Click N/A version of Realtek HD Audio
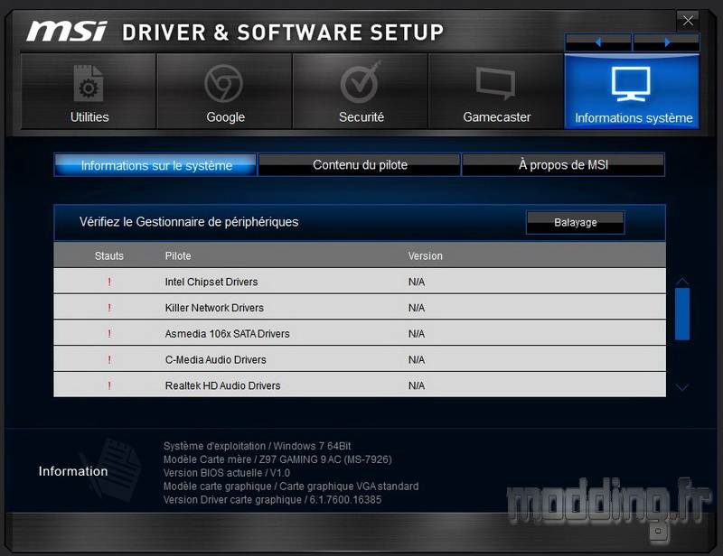 click(x=417, y=386)
